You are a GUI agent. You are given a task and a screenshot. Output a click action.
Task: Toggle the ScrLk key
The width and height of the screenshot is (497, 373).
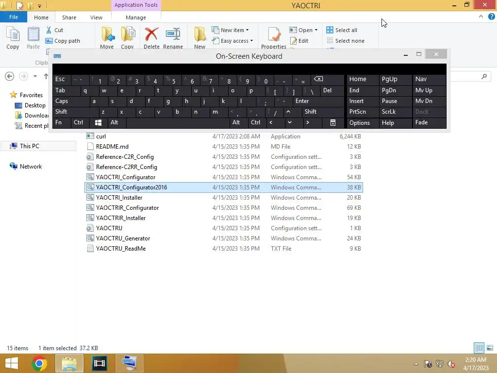(x=395, y=112)
